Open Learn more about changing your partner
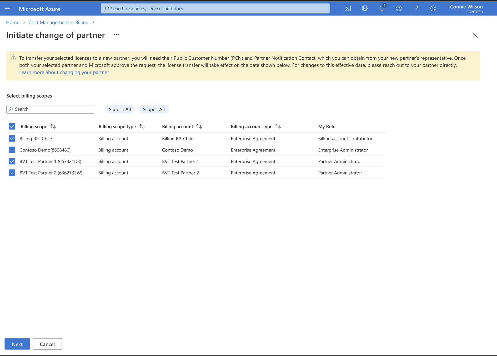The height and width of the screenshot is (356, 497). [x=64, y=72]
